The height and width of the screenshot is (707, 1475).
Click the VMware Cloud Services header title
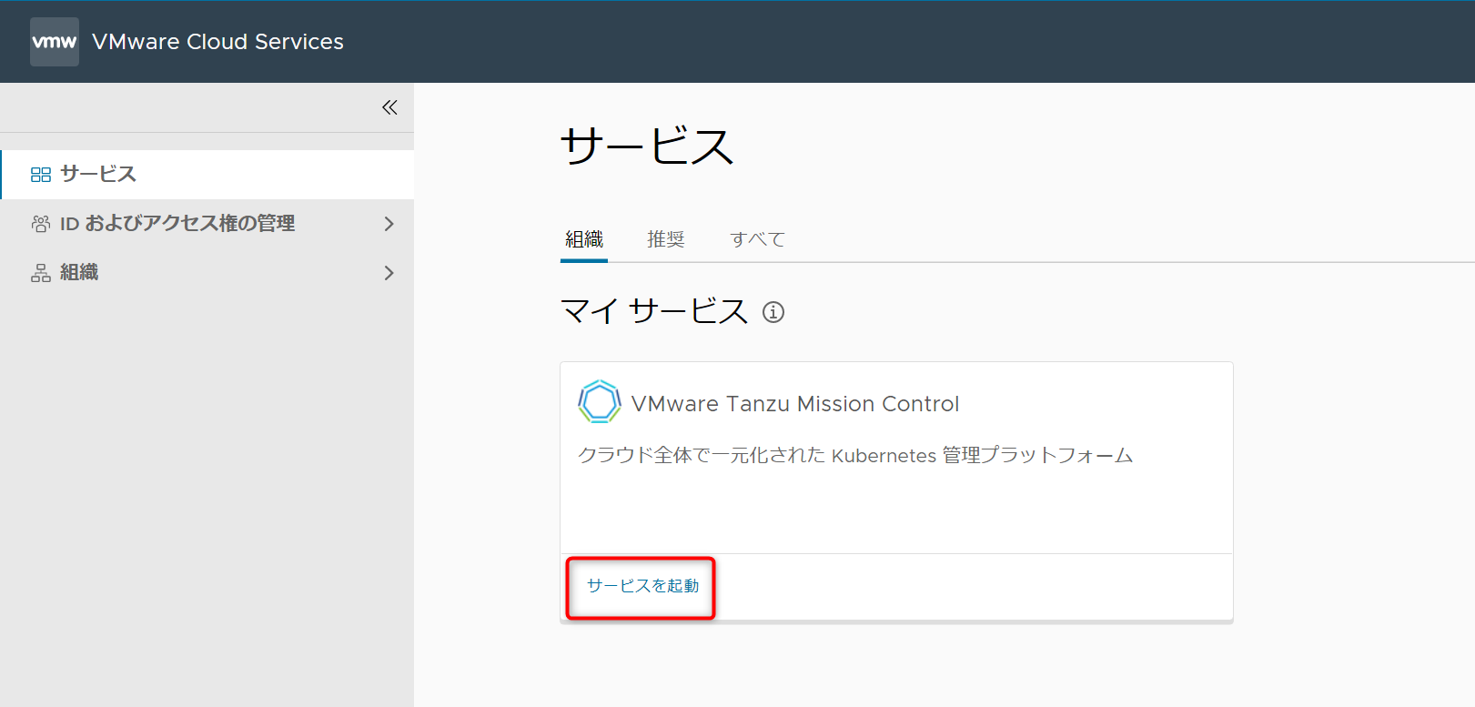217,42
